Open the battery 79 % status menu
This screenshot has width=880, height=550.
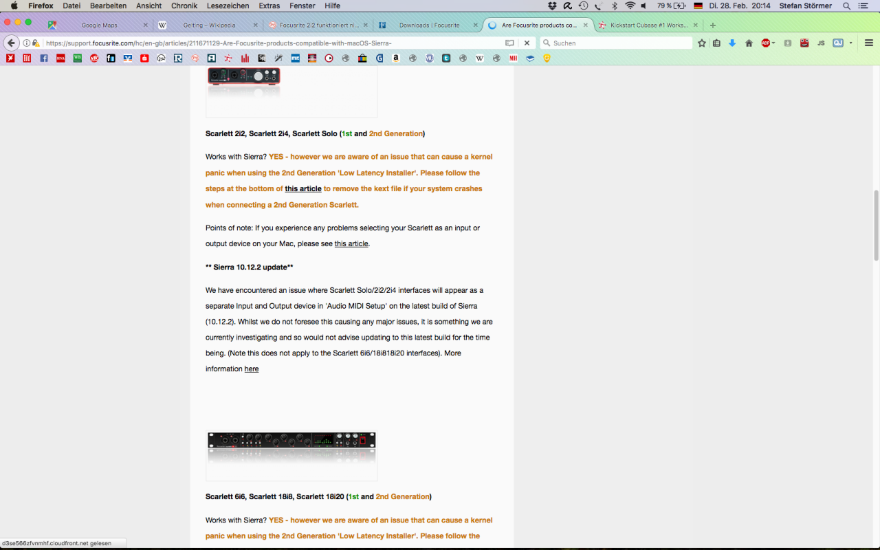tap(671, 5)
